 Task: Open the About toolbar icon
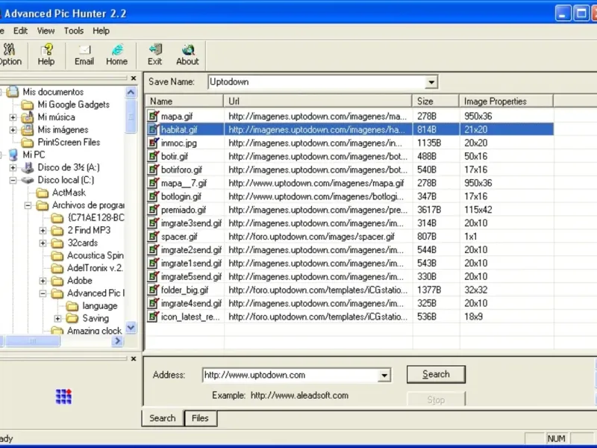(x=187, y=50)
